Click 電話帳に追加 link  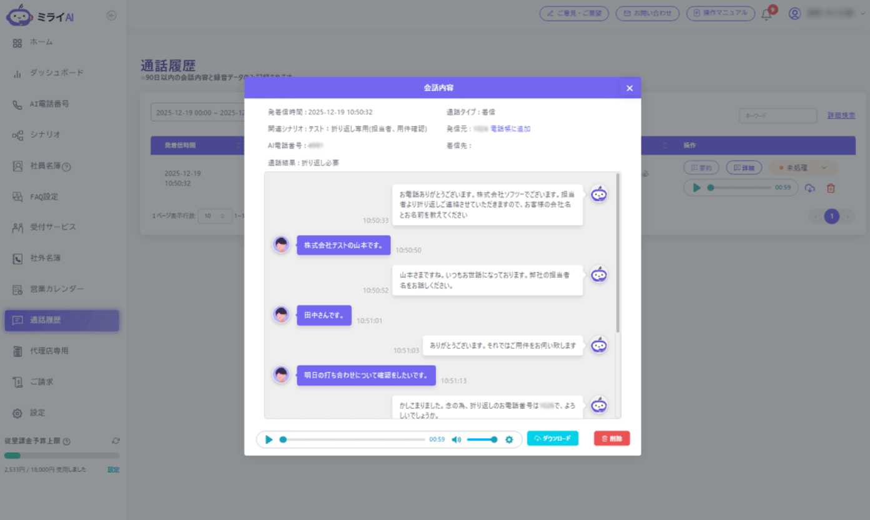point(510,129)
